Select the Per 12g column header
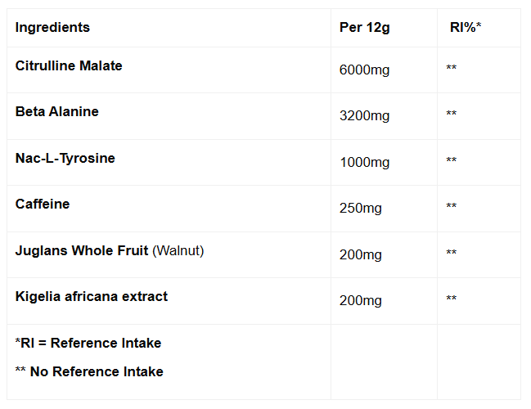This screenshot has width=531, height=409. [x=364, y=28]
